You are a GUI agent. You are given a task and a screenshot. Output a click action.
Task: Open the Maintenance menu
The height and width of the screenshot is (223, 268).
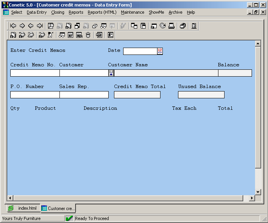pos(132,12)
